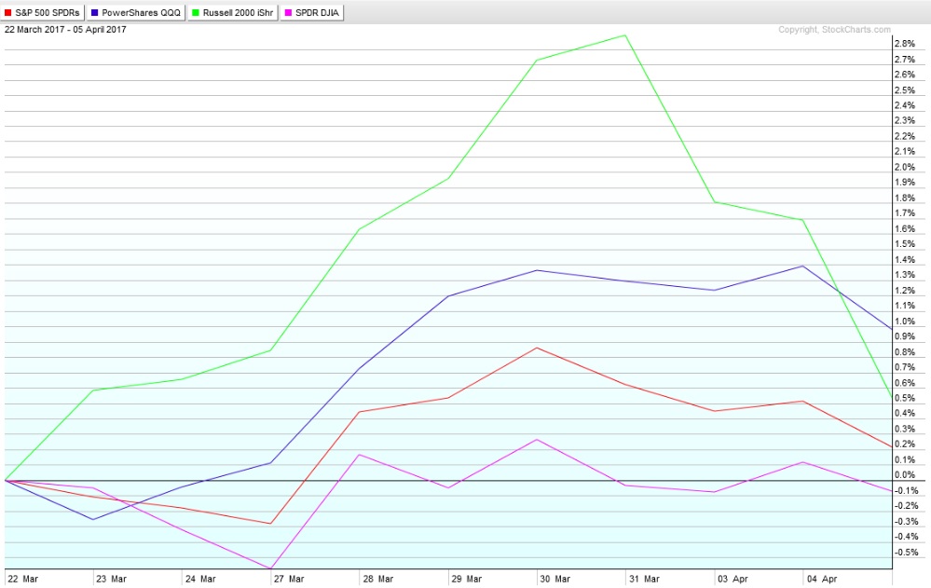This screenshot has height=588, width=931.
Task: Select the '30 Mar' date axis label
Action: pyautogui.click(x=554, y=579)
